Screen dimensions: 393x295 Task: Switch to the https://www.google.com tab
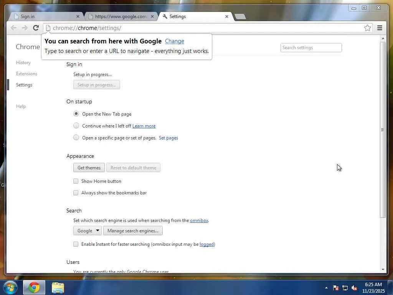click(121, 16)
